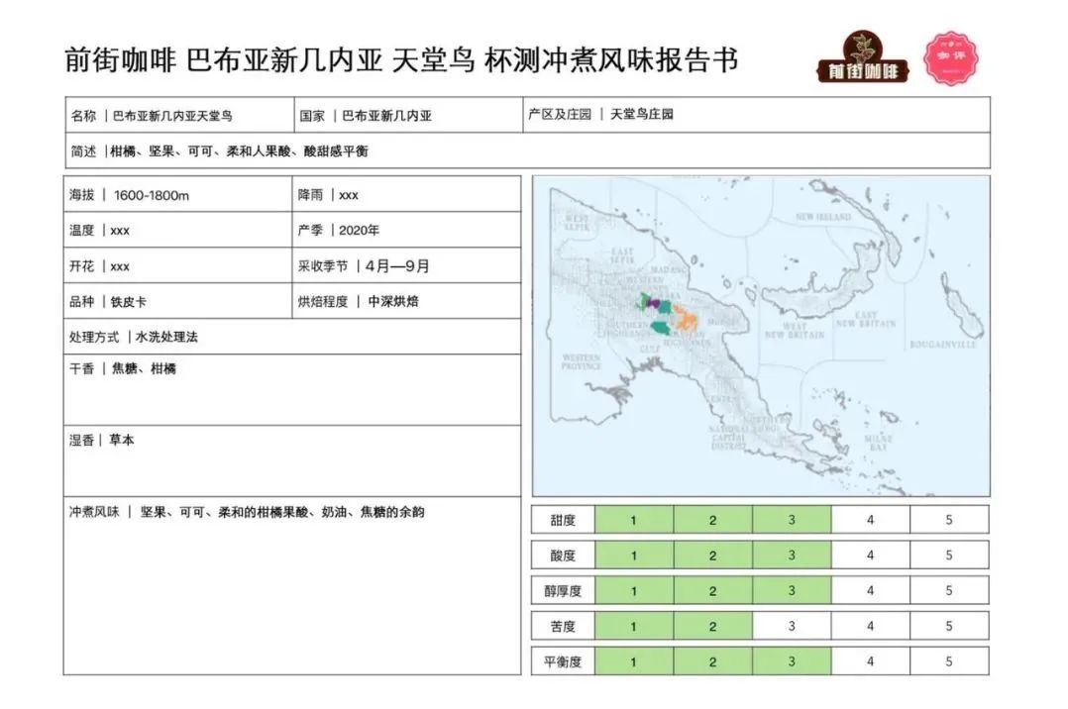
Task: Select the 海拔 1600-1800m cell
Action: [x=177, y=195]
